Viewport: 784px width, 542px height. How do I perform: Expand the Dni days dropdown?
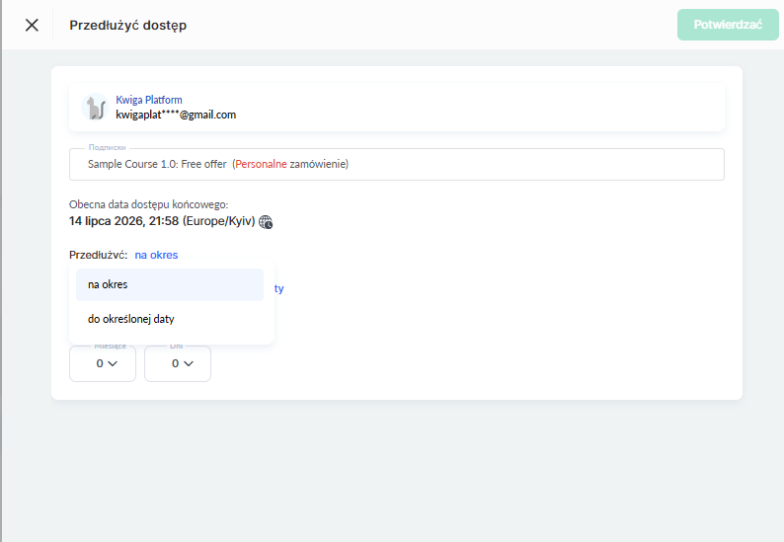178,363
